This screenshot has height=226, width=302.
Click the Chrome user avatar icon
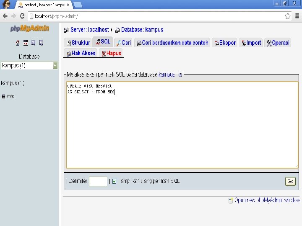point(6,5)
